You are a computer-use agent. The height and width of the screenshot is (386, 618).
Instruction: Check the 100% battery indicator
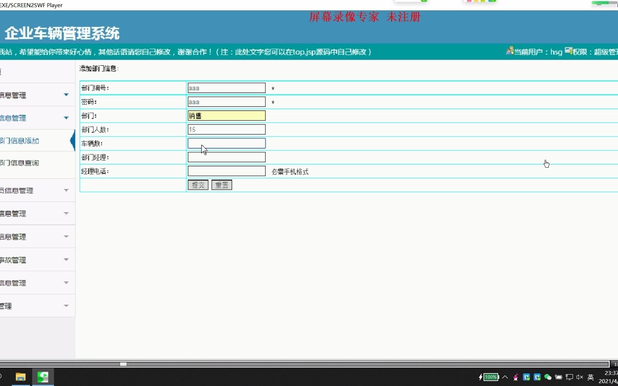coord(491,377)
